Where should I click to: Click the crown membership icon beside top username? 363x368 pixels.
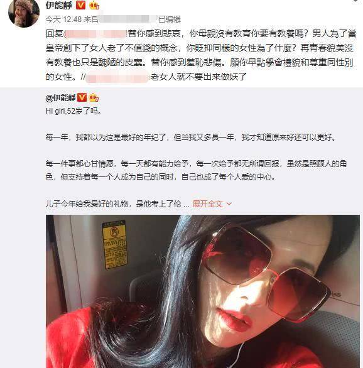coord(94,5)
